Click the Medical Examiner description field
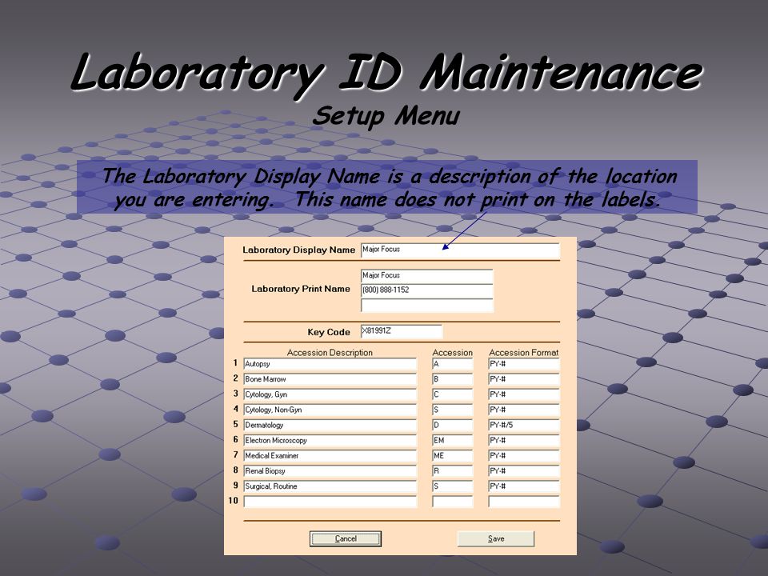 330,456
